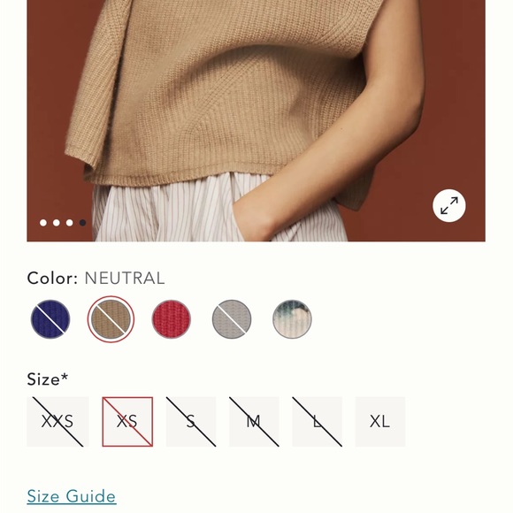Image resolution: width=513 pixels, height=513 pixels.
Task: Open the Size Guide link
Action: (72, 496)
